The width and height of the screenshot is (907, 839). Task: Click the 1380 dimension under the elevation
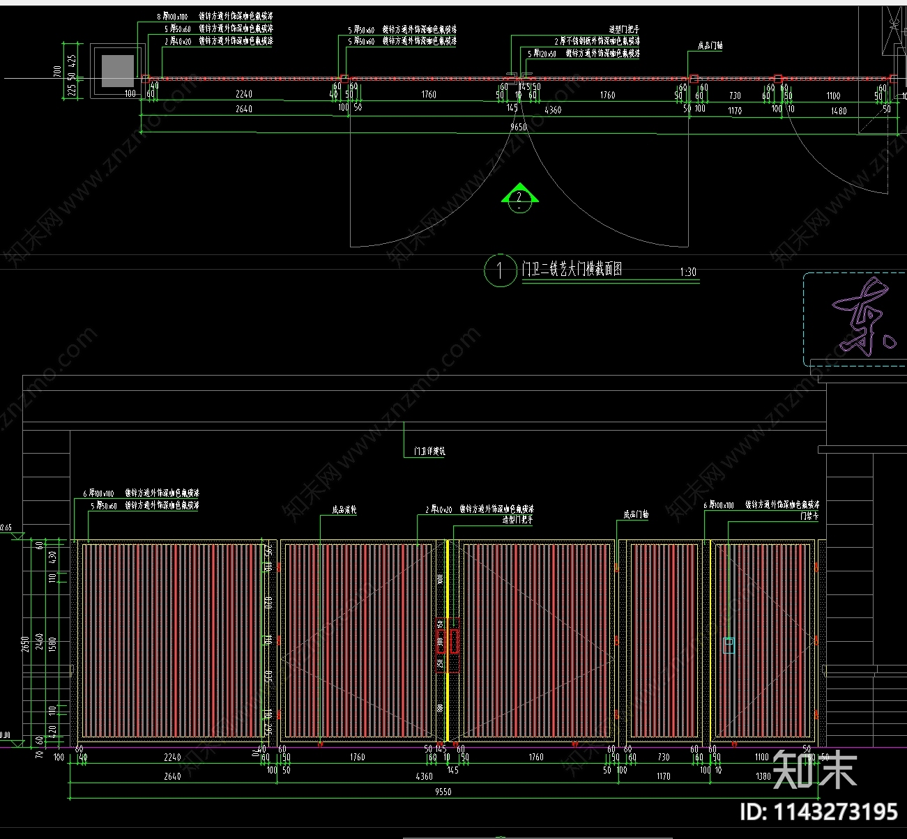click(x=764, y=776)
